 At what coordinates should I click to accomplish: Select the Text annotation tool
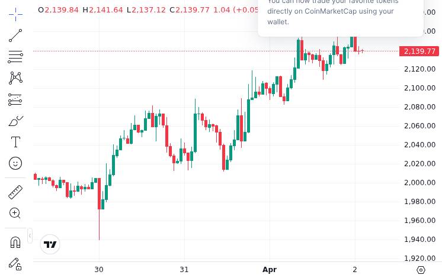(x=15, y=142)
